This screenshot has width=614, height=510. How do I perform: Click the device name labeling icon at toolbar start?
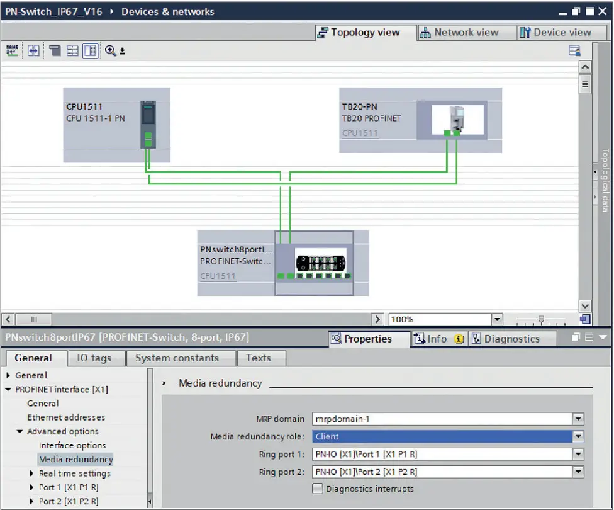coord(12,50)
